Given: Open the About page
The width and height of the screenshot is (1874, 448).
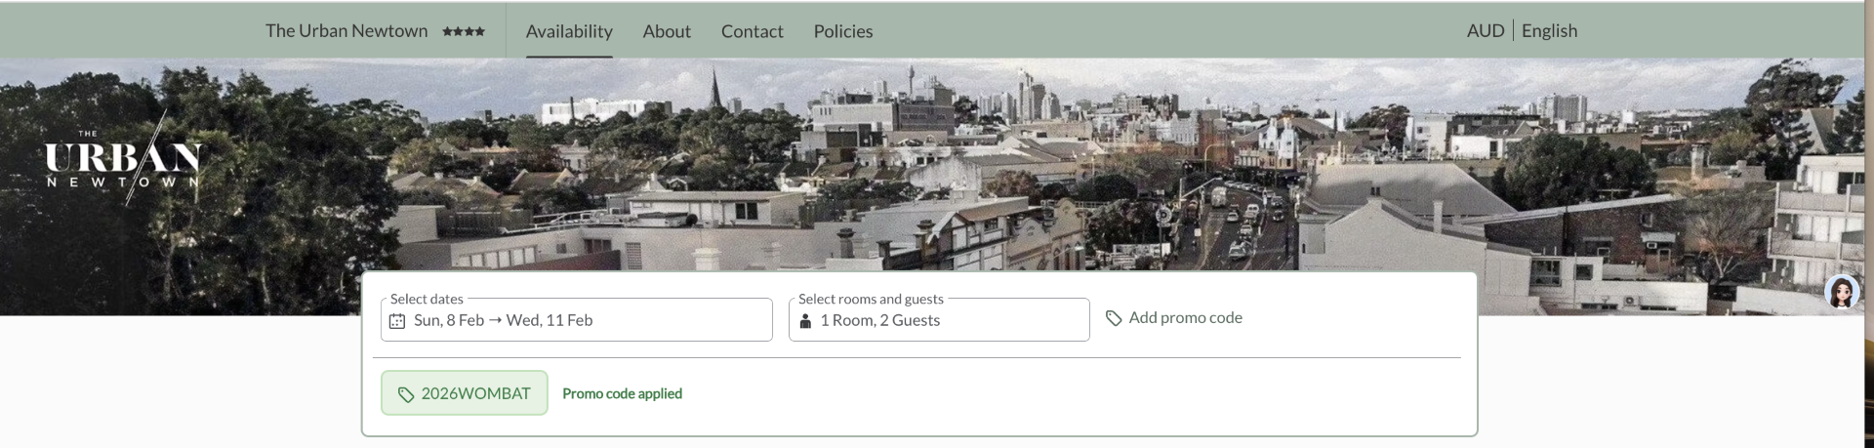Looking at the screenshot, I should point(667,31).
